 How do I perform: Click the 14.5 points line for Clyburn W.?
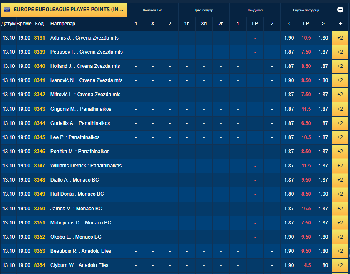coord(306,265)
